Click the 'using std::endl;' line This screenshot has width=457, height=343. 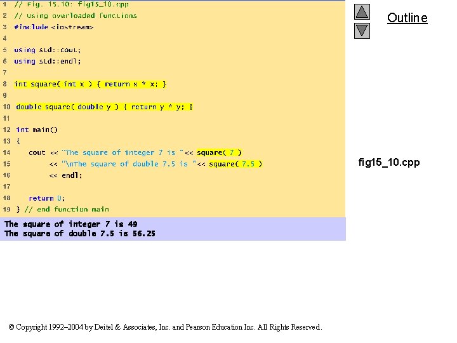click(47, 61)
